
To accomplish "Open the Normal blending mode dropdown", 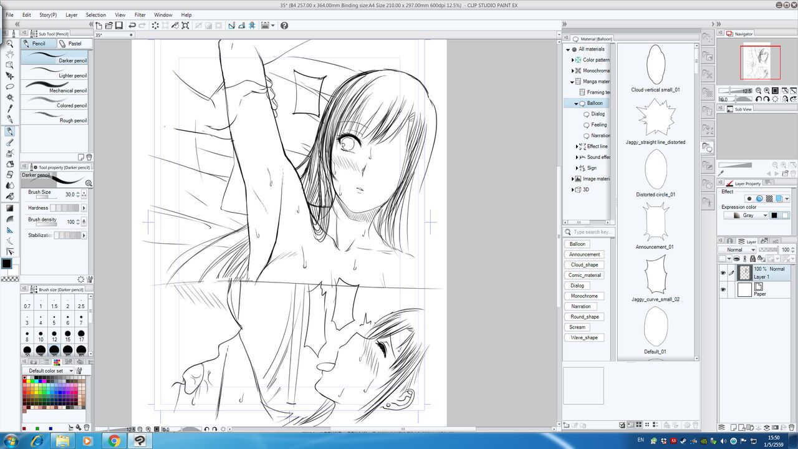I will 736,249.
